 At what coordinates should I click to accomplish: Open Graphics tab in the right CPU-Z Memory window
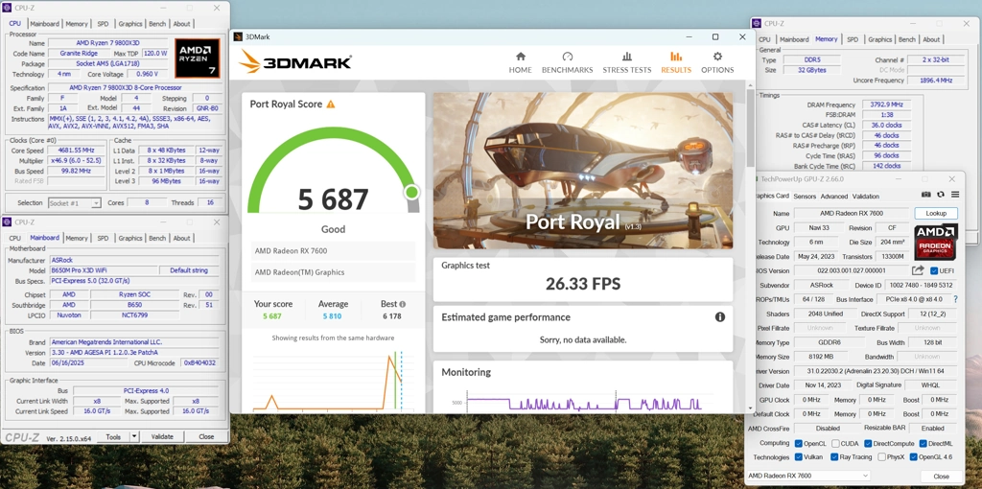click(879, 39)
